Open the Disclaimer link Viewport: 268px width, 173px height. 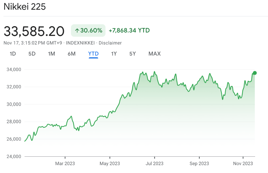pyautogui.click(x=110, y=43)
